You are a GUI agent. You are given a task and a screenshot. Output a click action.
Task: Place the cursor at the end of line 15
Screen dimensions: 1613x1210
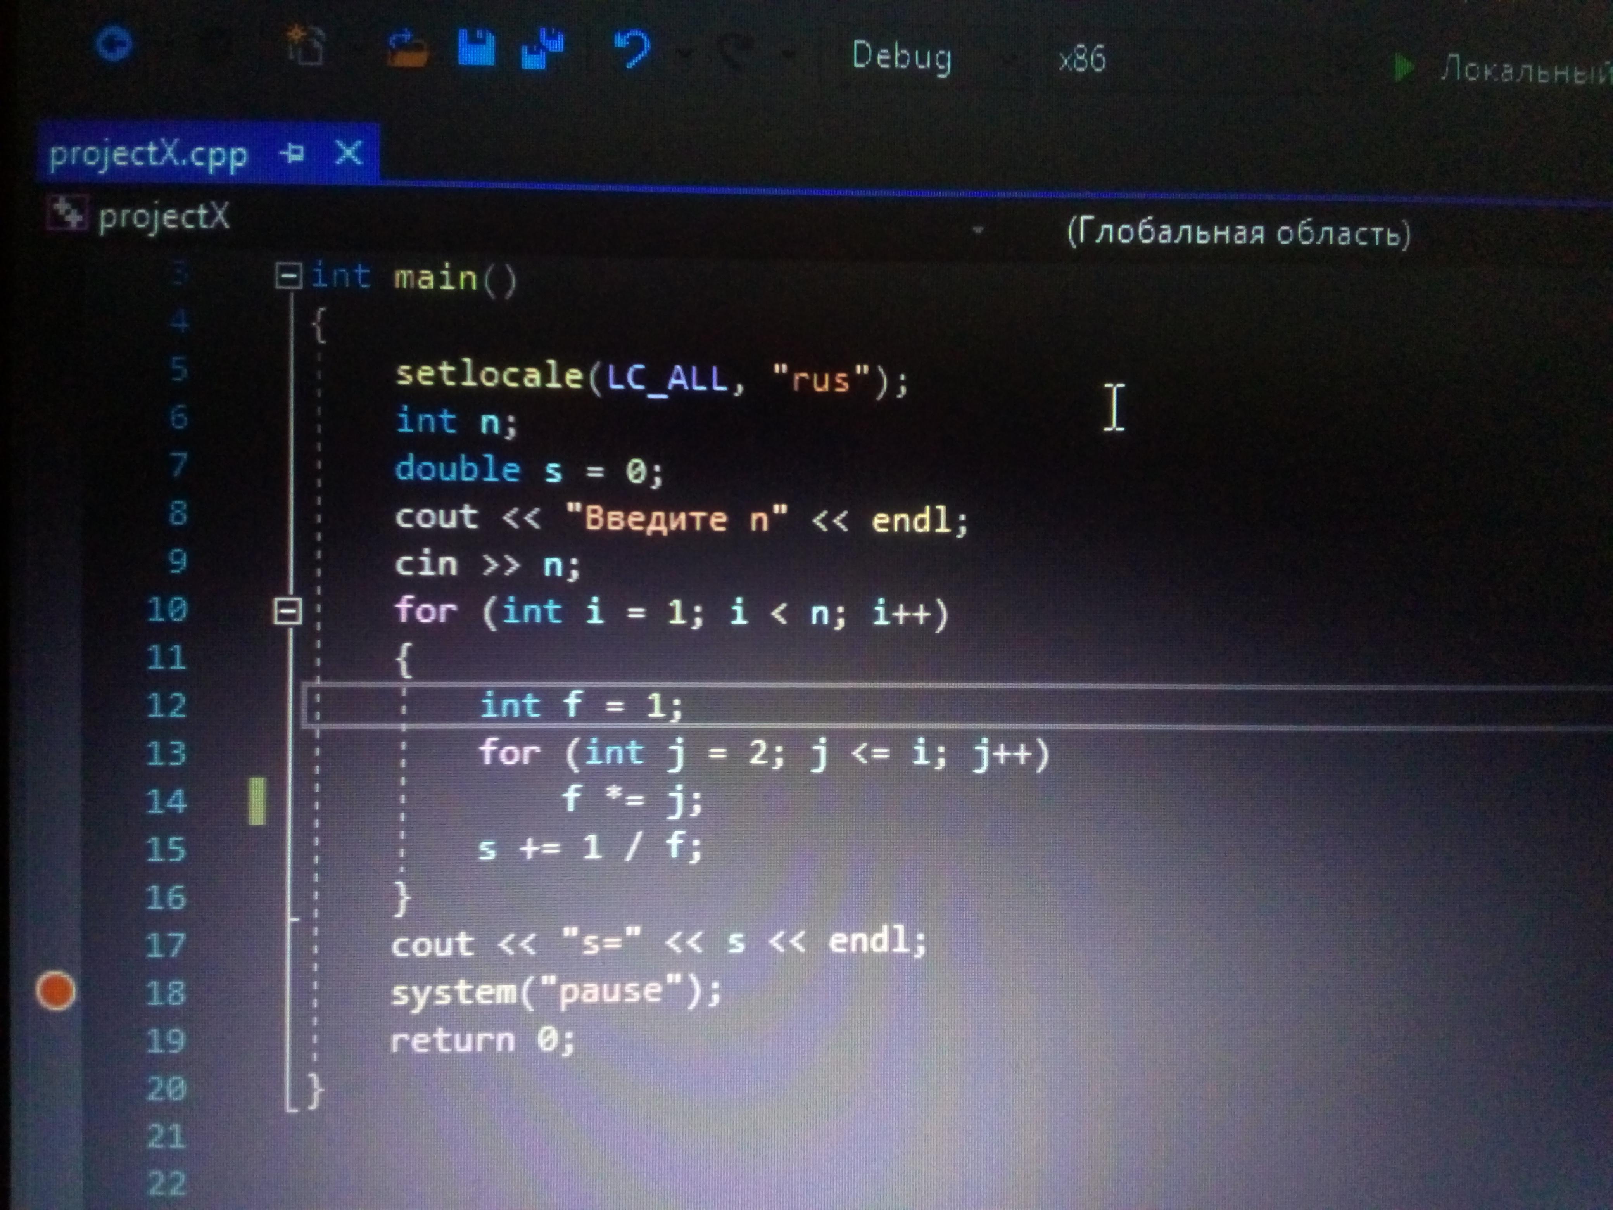[705, 847]
